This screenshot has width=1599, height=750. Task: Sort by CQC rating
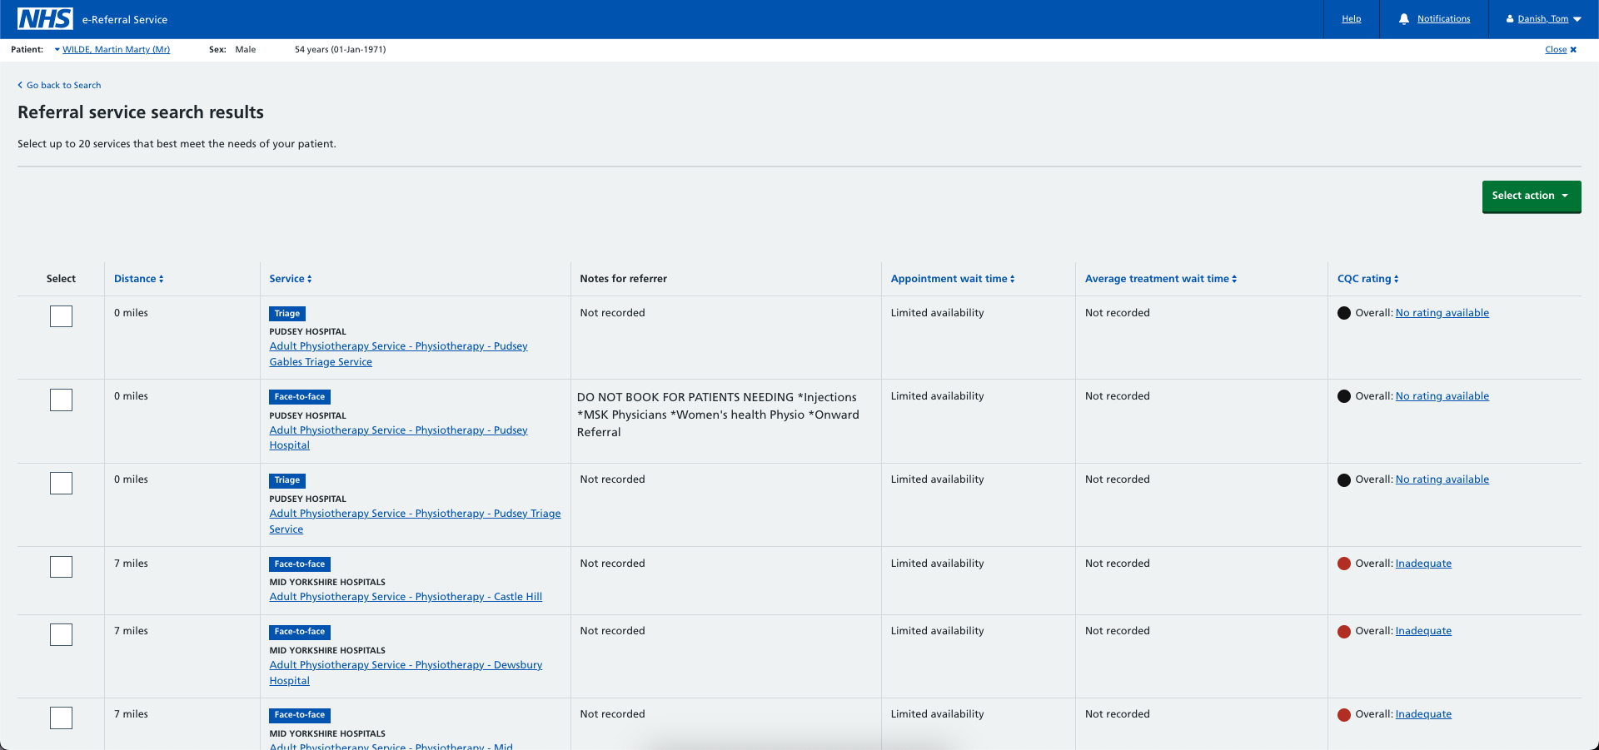click(1367, 279)
